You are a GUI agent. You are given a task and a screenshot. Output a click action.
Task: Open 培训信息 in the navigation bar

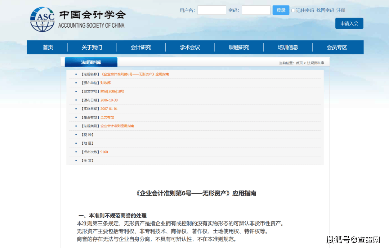(288, 48)
